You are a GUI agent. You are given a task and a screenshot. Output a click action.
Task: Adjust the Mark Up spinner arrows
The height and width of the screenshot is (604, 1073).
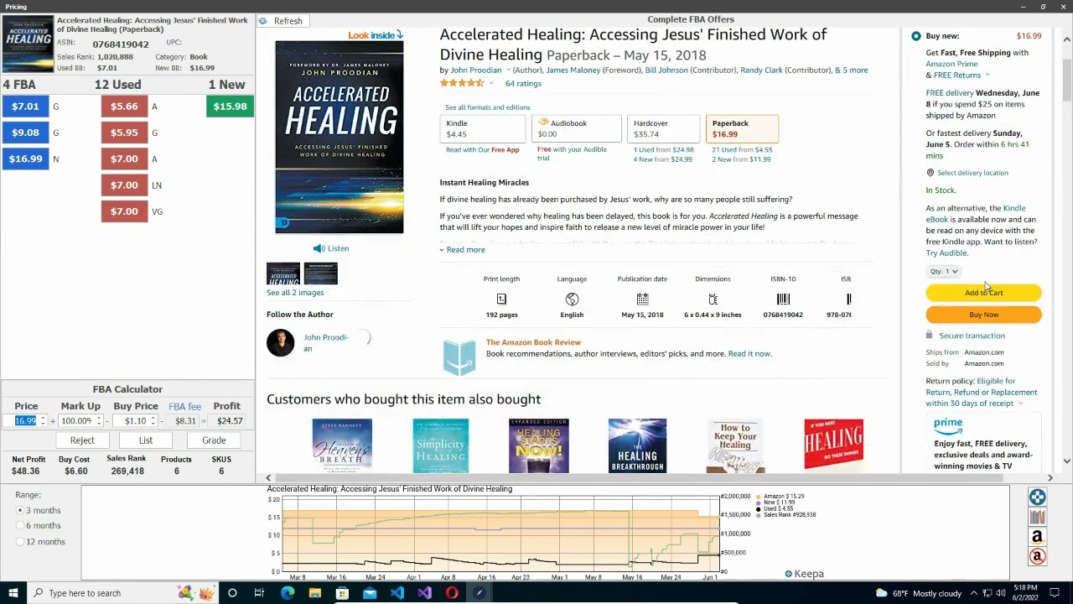(x=98, y=421)
